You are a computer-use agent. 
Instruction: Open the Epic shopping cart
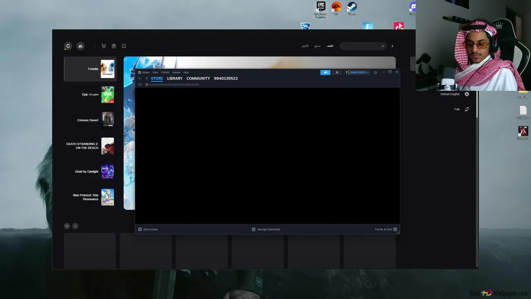tap(104, 46)
